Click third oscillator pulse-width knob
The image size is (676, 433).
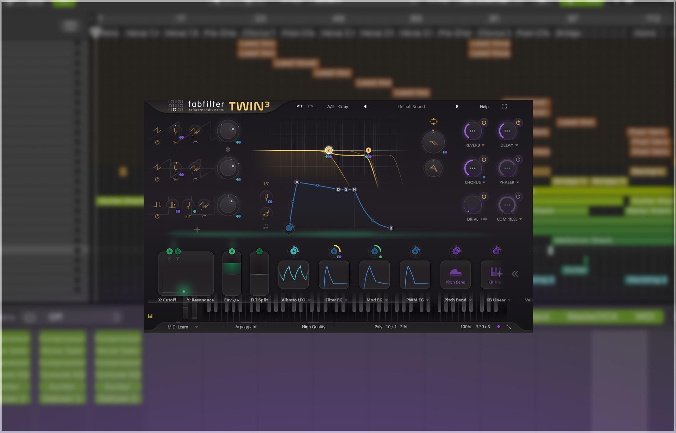[173, 205]
